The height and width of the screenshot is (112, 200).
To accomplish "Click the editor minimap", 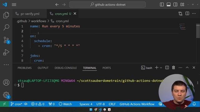I will 182,27.
